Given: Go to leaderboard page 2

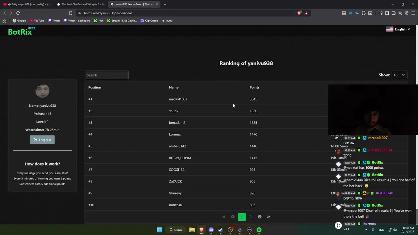Looking at the screenshot, I should [251, 217].
